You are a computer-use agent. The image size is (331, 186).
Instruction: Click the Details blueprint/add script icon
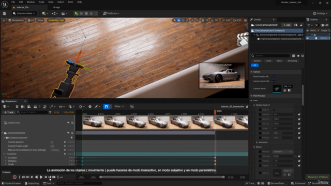click(296, 25)
